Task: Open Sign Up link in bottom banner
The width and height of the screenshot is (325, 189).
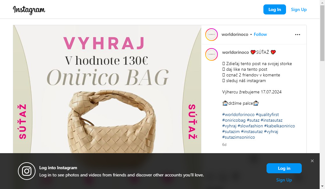Action: pos(284,180)
